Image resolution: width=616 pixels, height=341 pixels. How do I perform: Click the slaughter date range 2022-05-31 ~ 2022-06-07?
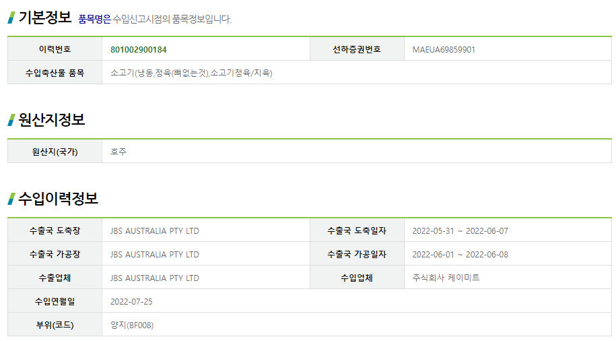point(460,231)
